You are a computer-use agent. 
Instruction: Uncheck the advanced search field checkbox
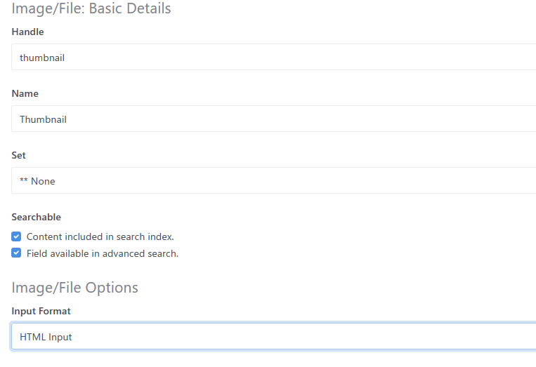tap(17, 253)
